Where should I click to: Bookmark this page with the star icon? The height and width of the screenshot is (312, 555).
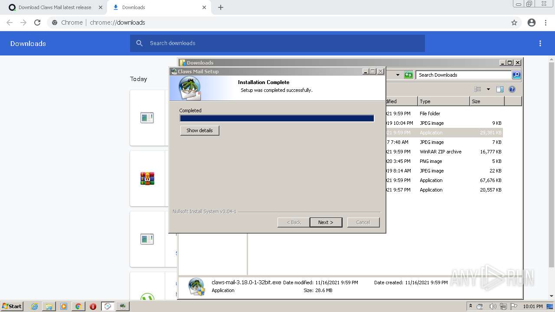point(514,23)
